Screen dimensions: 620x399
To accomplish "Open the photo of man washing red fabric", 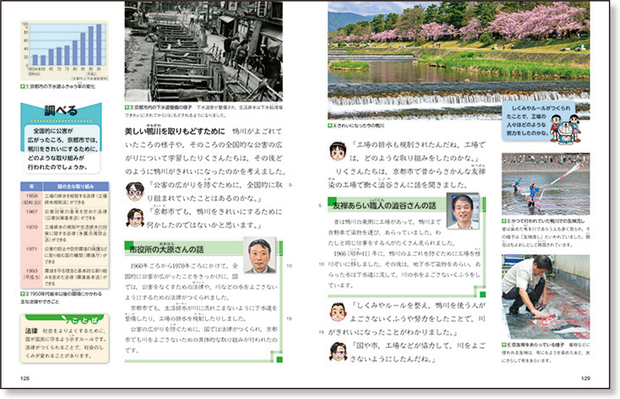I will coord(545,297).
